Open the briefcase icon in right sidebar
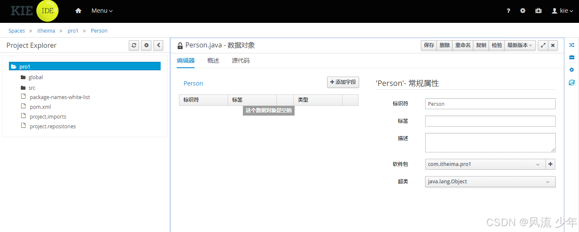The width and height of the screenshot is (579, 232). (x=571, y=57)
